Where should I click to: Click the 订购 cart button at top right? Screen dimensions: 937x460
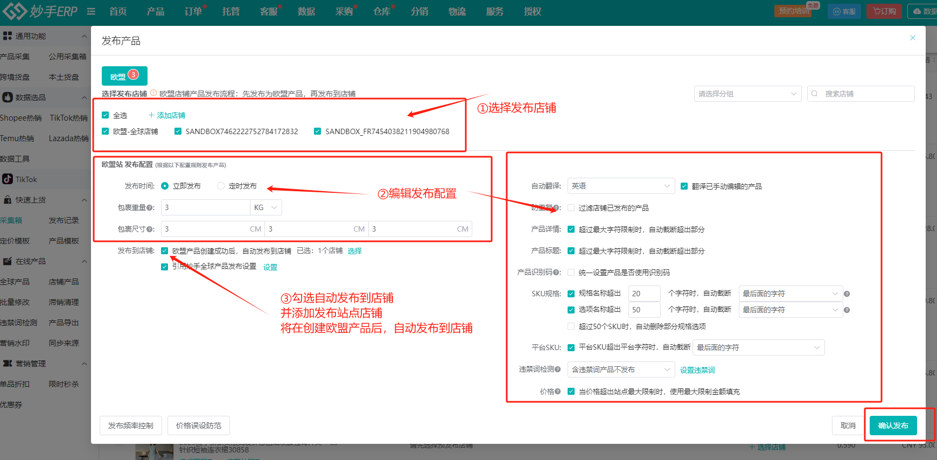[x=884, y=11]
